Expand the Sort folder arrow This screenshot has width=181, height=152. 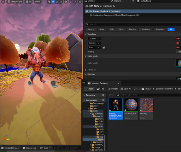[89, 108]
